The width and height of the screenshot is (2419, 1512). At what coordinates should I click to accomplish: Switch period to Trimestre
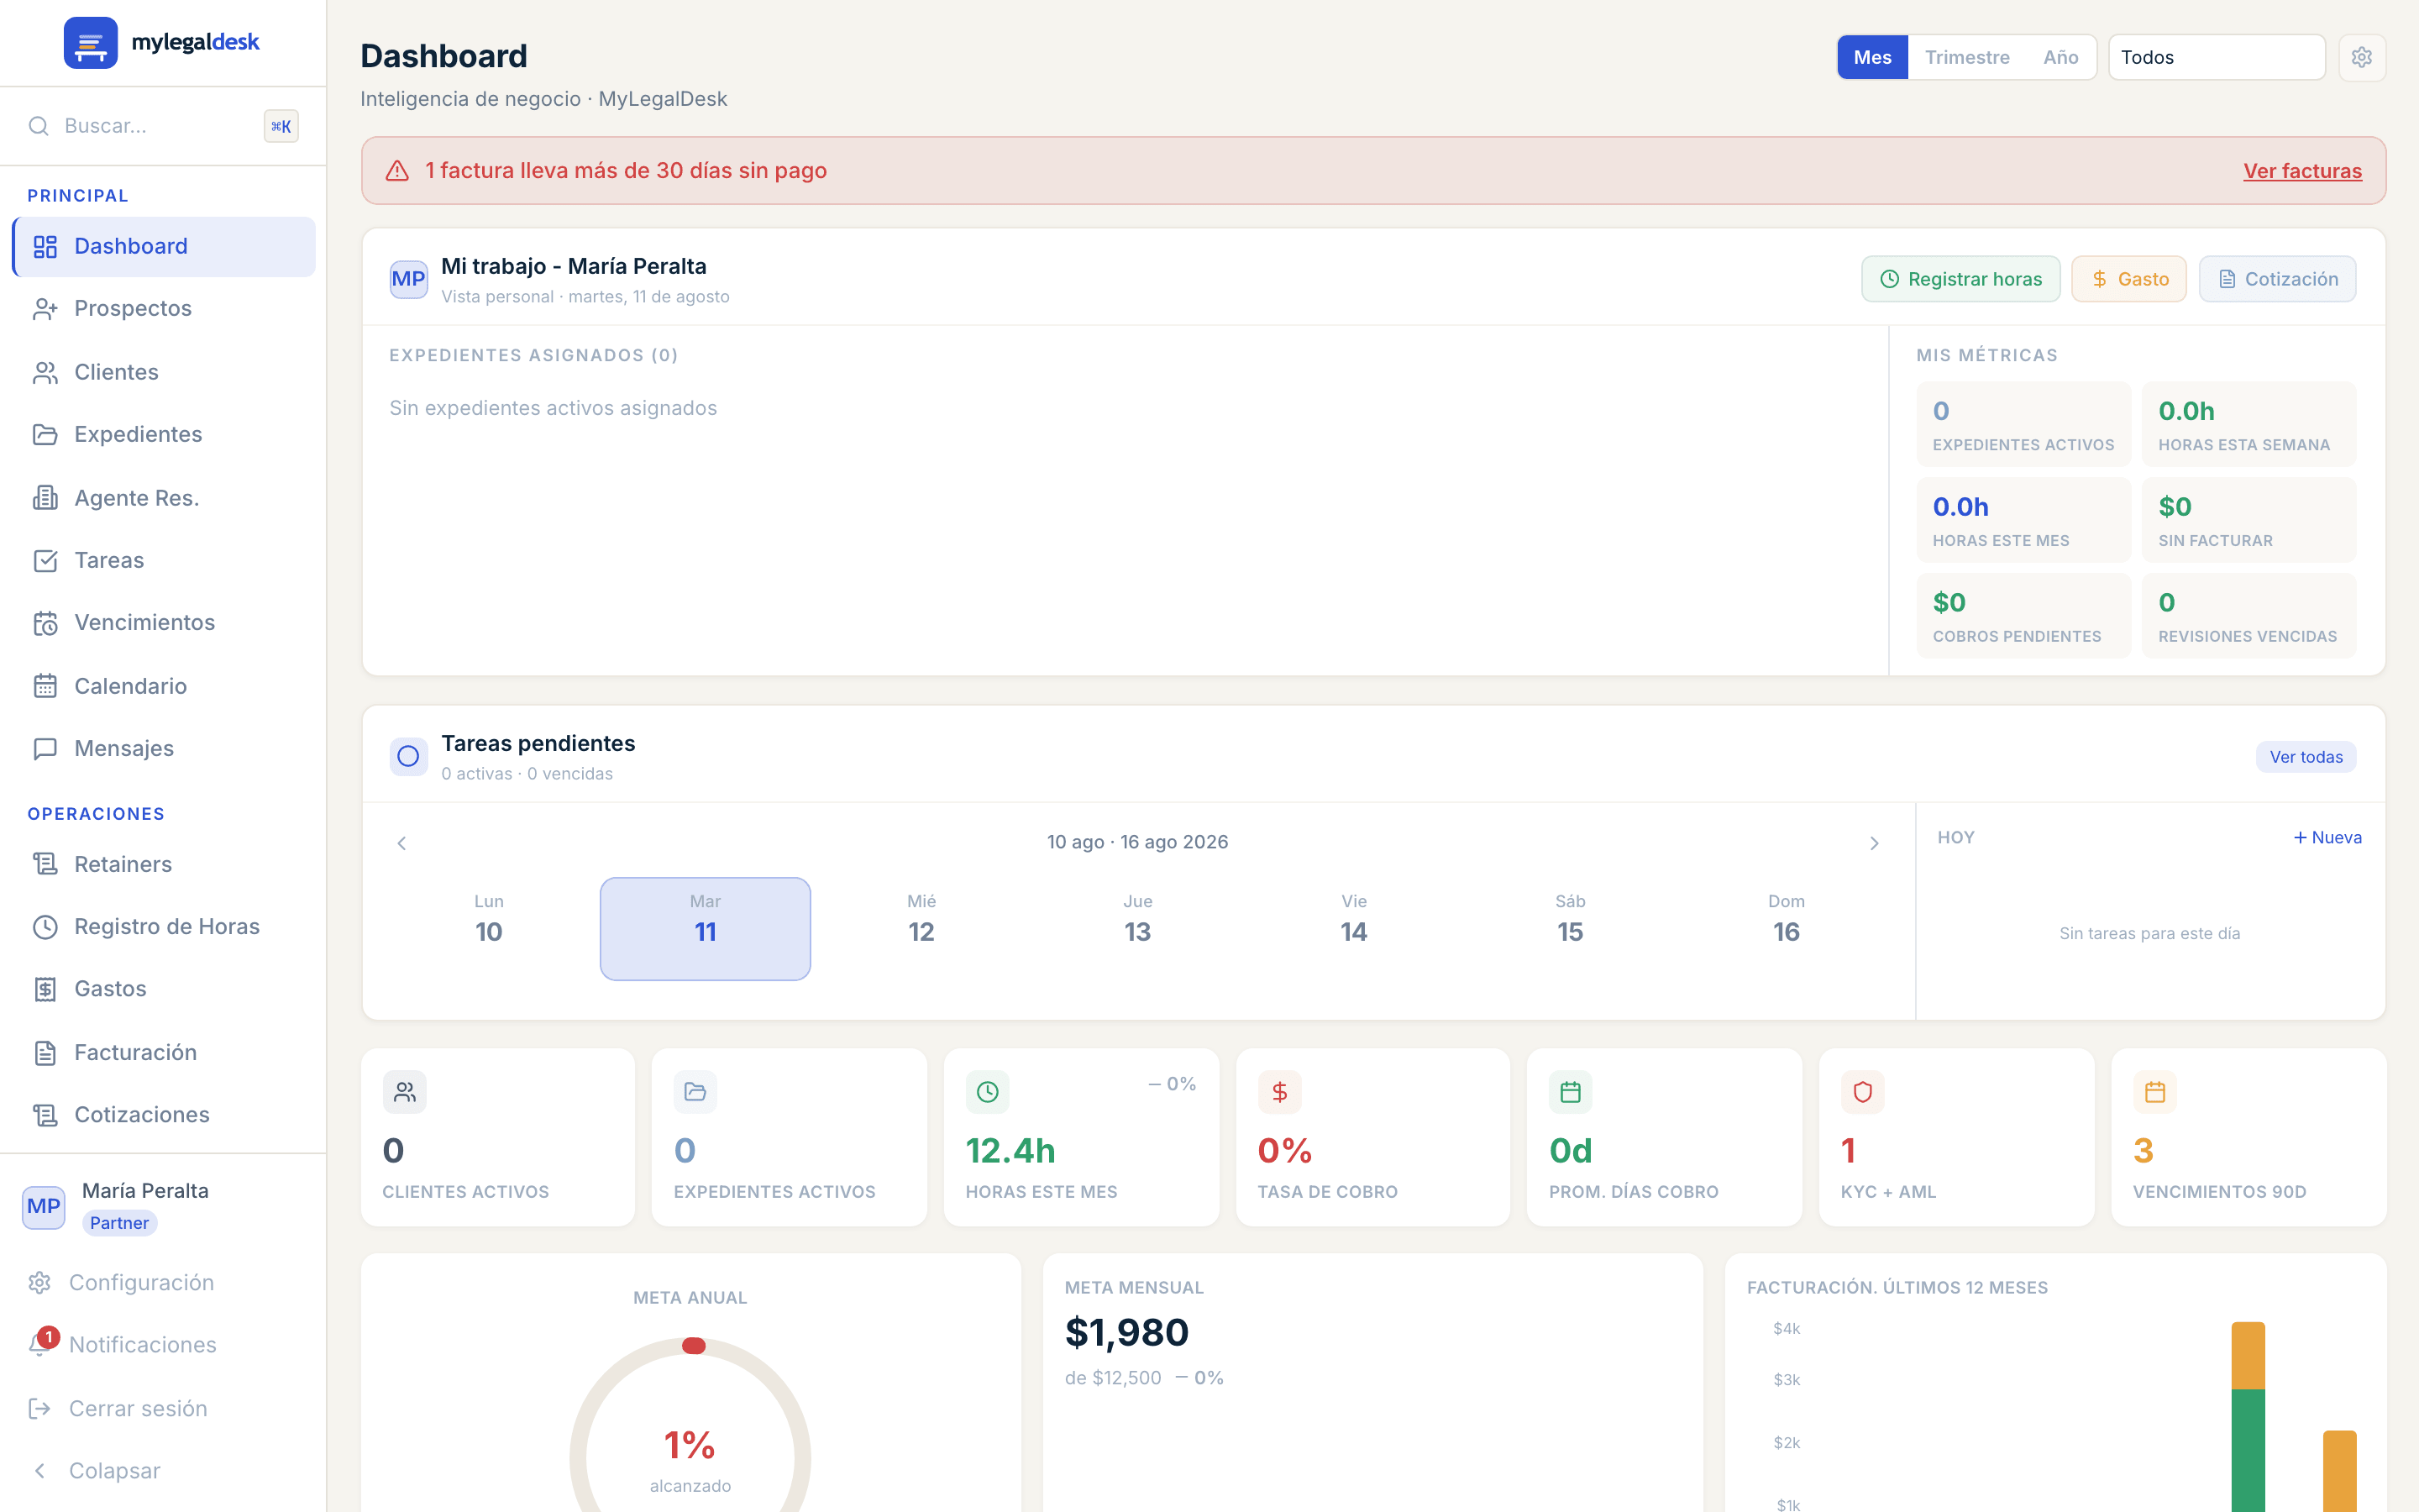click(1967, 57)
